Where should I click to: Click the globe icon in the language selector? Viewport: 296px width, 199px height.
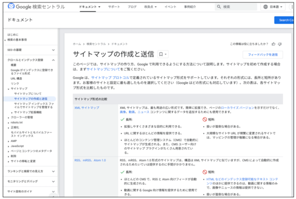(265, 7)
